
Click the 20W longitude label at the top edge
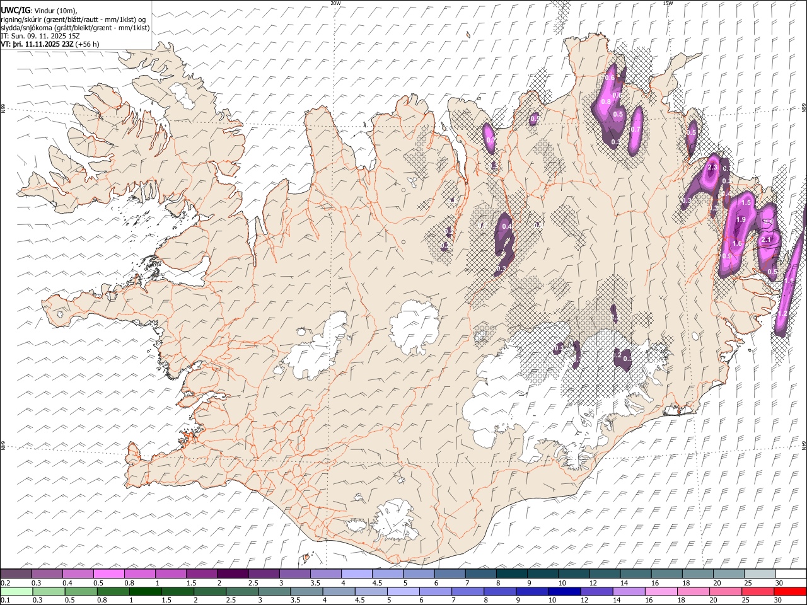335,3
